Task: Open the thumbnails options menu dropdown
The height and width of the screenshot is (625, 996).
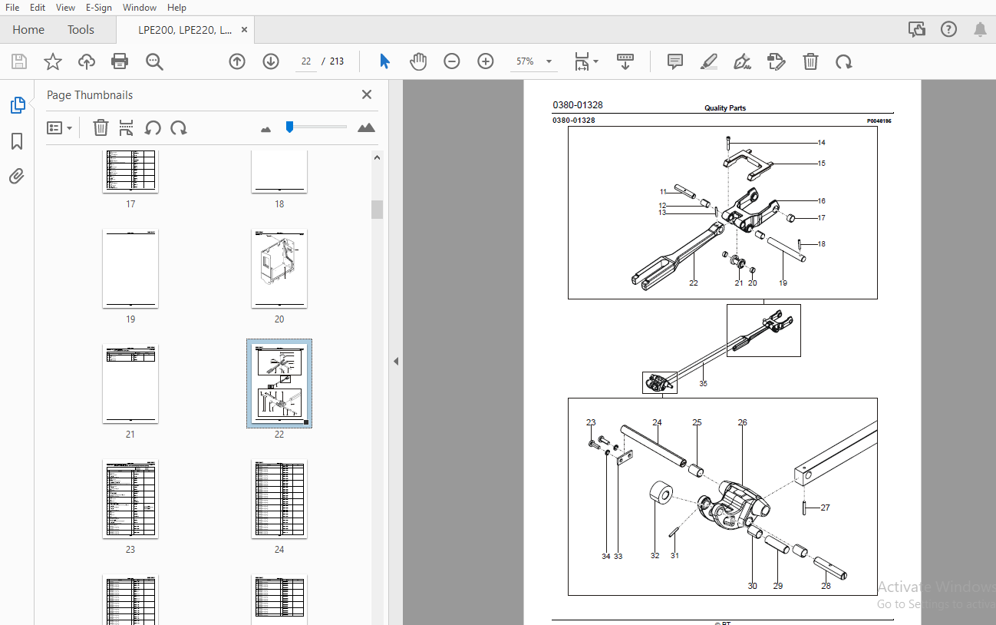Action: coord(60,127)
